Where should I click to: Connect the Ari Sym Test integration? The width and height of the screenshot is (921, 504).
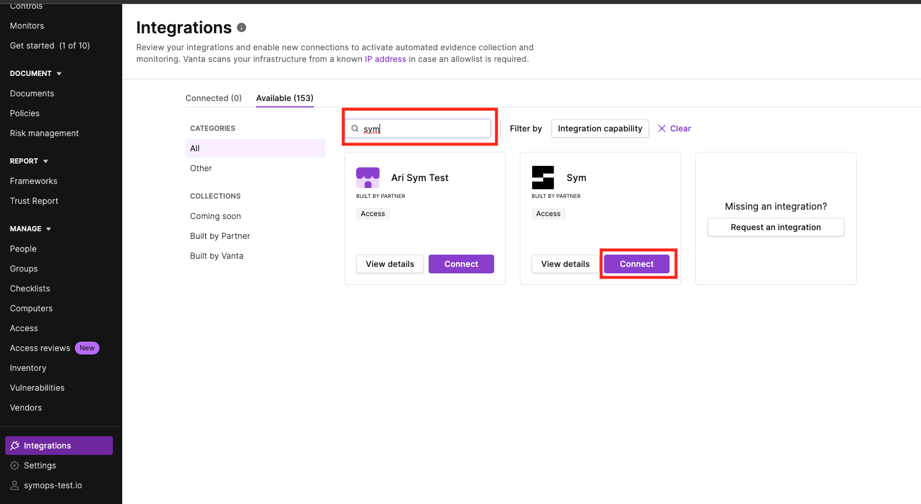[461, 264]
